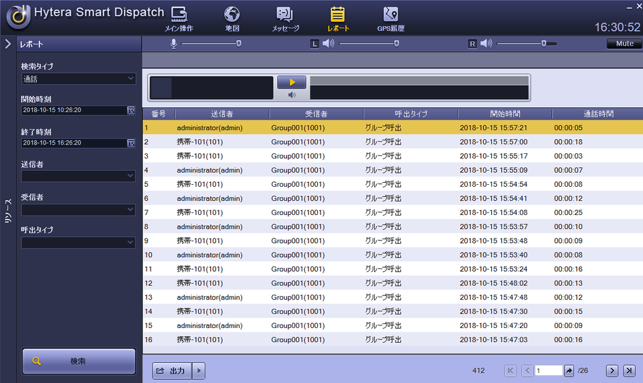Go to the last results page
The width and height of the screenshot is (643, 383).
[629, 371]
